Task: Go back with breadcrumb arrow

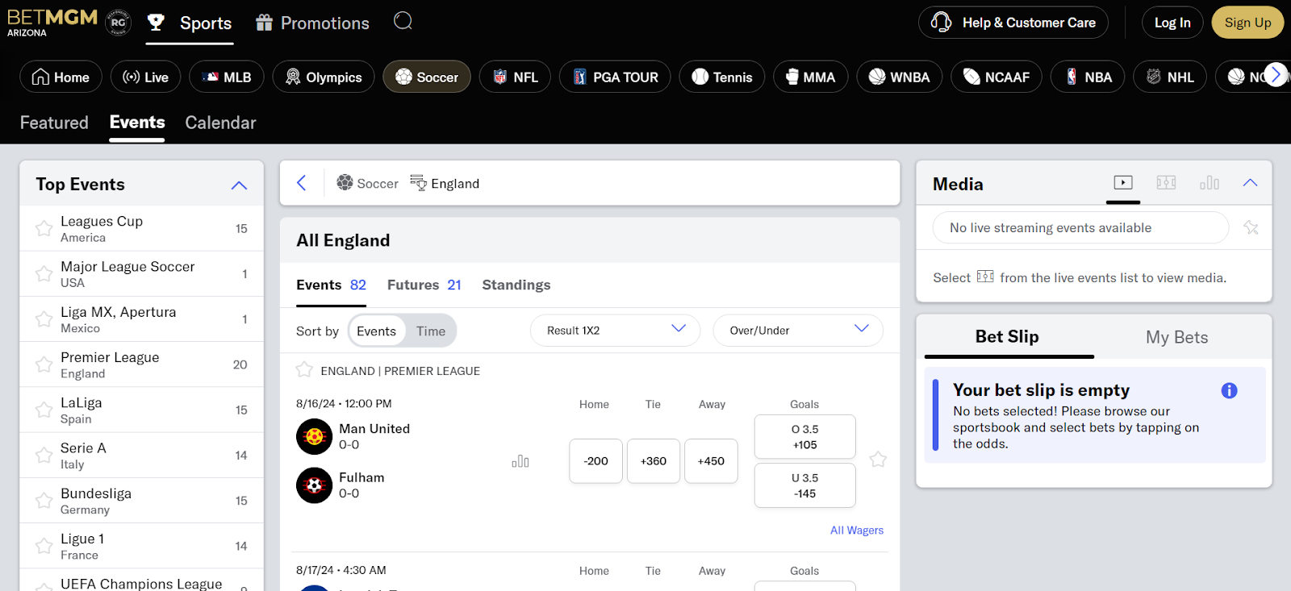Action: click(x=301, y=183)
